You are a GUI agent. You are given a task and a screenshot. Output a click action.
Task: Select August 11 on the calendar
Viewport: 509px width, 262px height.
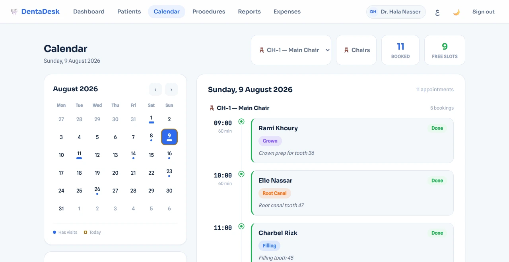(79, 155)
